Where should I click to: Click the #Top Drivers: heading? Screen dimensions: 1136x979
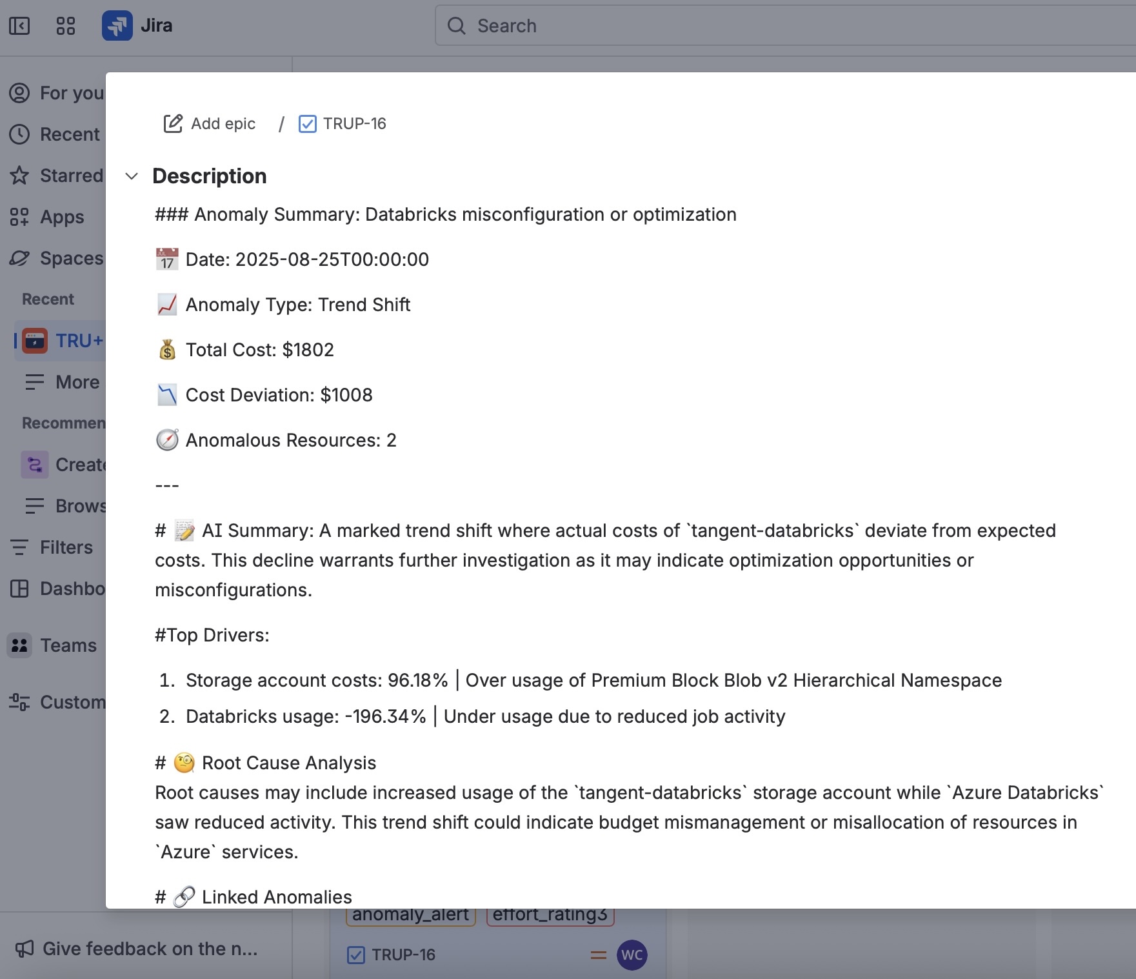point(212,635)
